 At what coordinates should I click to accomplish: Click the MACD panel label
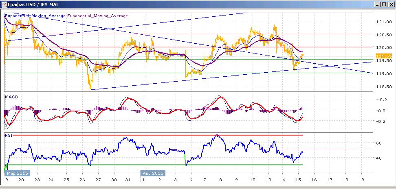click(10, 97)
